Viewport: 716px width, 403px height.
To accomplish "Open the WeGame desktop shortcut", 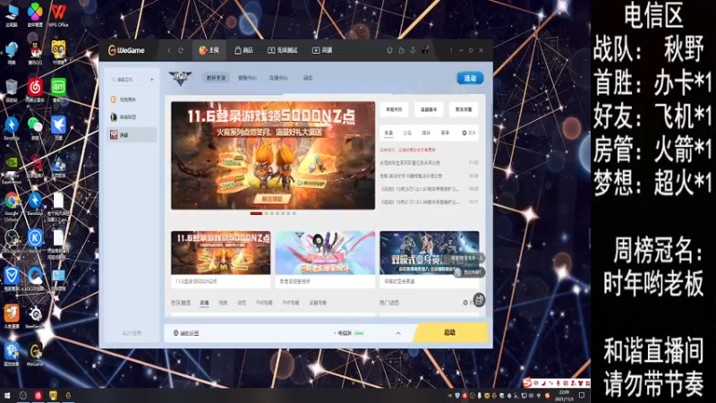I will (x=35, y=355).
